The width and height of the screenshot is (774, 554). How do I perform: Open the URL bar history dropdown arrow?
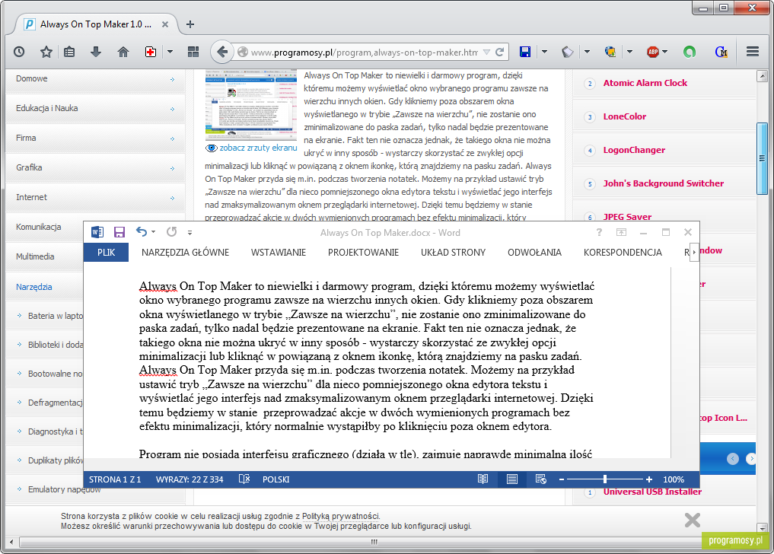(487, 52)
